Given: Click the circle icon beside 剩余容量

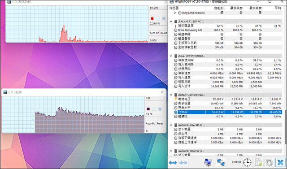Looking at the screenshot, I should click(175, 104).
